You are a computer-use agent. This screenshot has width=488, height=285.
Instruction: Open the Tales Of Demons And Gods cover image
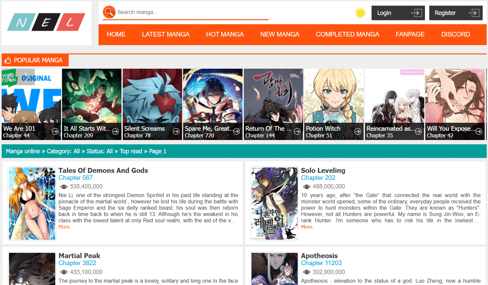(x=32, y=203)
